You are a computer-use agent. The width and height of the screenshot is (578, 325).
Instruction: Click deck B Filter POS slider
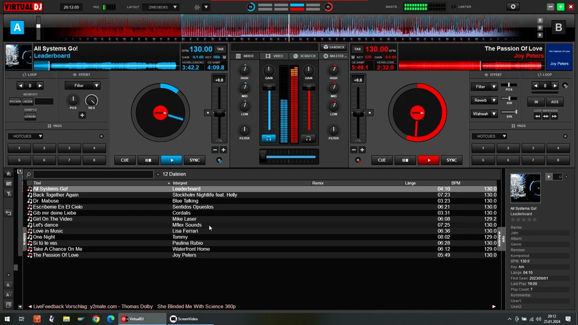click(509, 85)
